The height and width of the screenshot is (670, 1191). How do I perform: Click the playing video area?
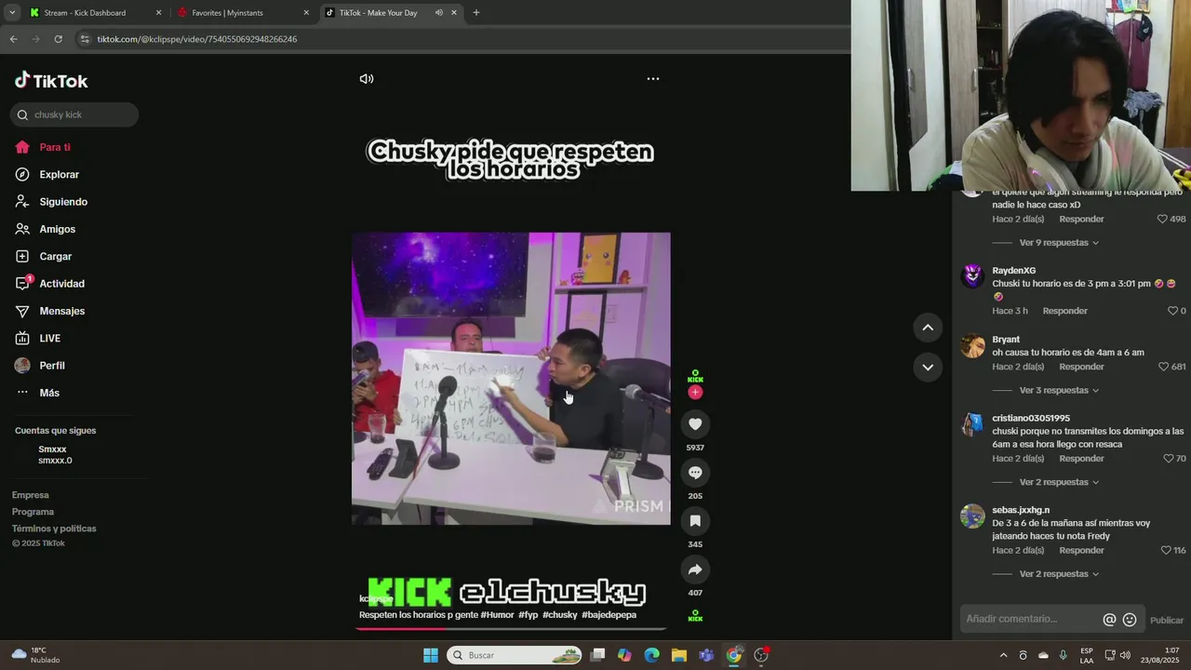511,379
